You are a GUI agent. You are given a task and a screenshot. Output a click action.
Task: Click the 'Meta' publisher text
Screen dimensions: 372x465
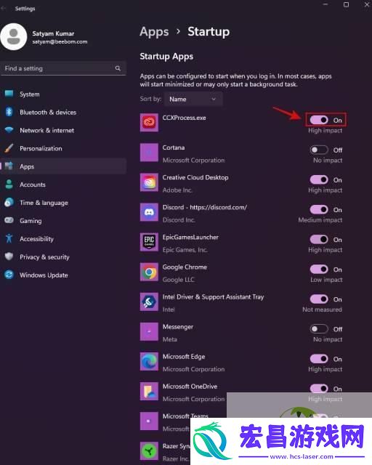pyautogui.click(x=170, y=339)
